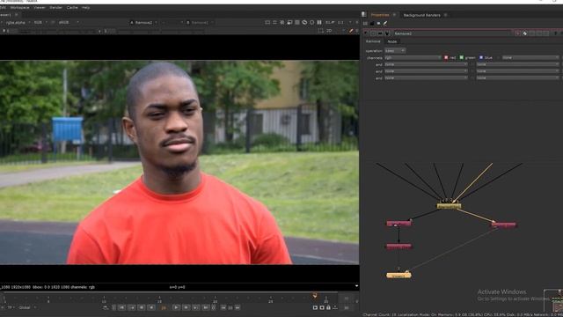Open the RGB display channel dropdown

pos(40,22)
